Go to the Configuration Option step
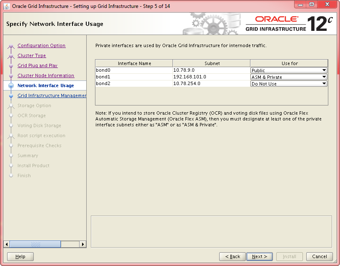 click(41, 46)
